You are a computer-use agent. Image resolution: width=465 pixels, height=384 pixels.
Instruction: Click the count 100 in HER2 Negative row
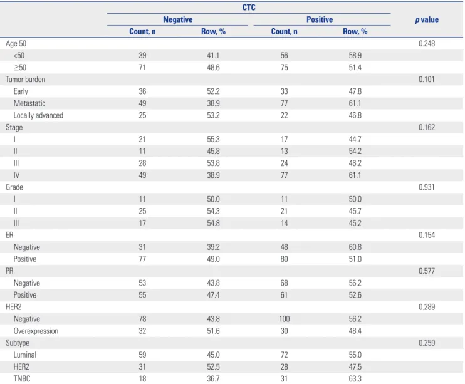pyautogui.click(x=284, y=319)
